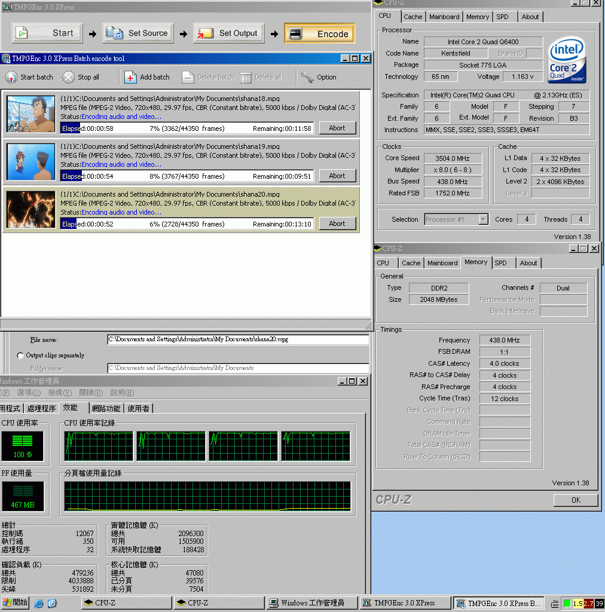Switch to 使用者 tab in Task Manager
The height and width of the screenshot is (612, 605).
(x=138, y=408)
